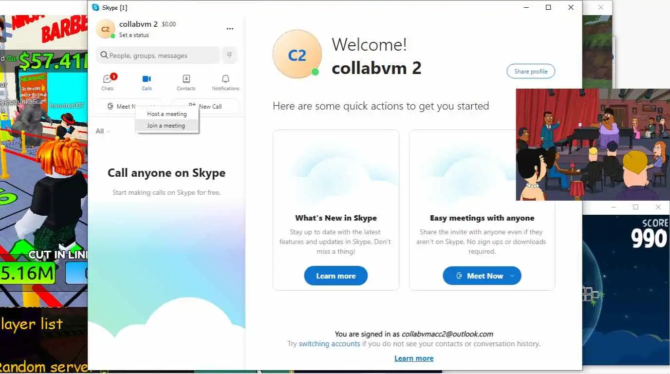Maximize the score game window

(635, 207)
